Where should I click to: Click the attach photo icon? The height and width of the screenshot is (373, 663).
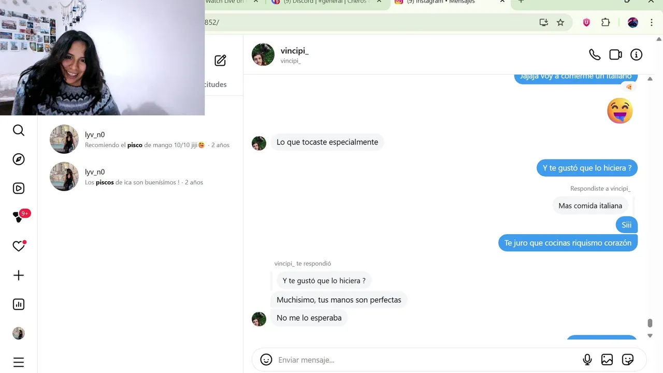pyautogui.click(x=607, y=360)
